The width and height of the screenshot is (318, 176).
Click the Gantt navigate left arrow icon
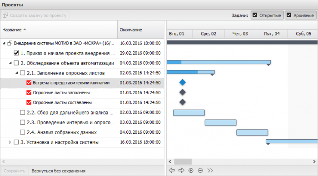click(172, 171)
